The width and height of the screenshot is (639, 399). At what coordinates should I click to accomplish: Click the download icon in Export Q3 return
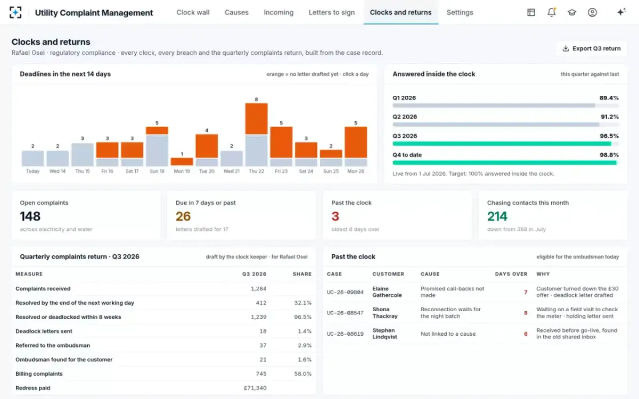[566, 48]
